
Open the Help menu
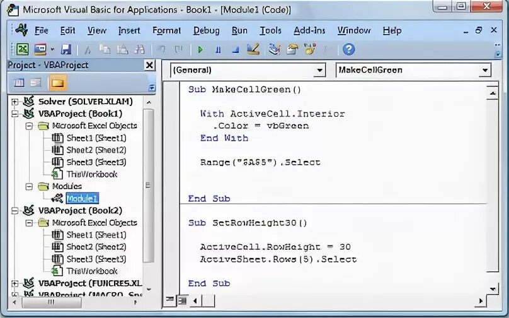point(392,30)
